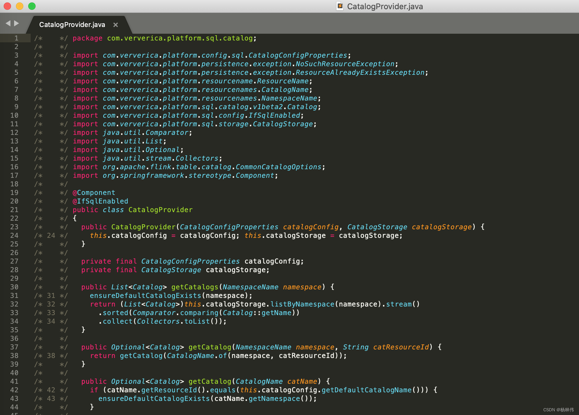Click parameter 'catResourceId' on line 37
The width and height of the screenshot is (579, 415).
[401, 347]
